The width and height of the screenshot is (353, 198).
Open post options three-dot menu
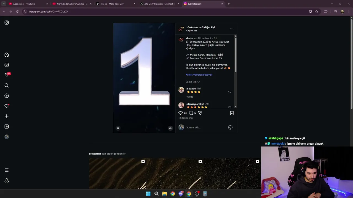tap(232, 29)
